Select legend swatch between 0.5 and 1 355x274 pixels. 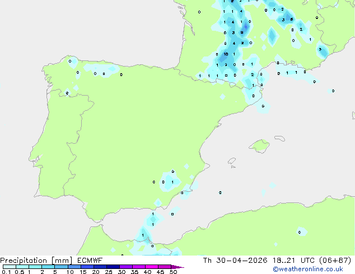tap(22, 267)
